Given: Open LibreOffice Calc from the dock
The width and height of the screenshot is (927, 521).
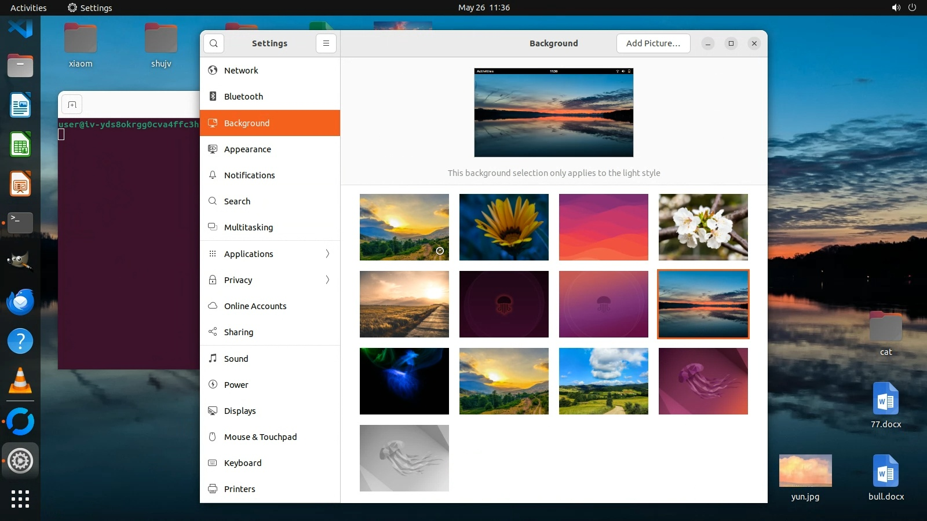Looking at the screenshot, I should tap(20, 145).
